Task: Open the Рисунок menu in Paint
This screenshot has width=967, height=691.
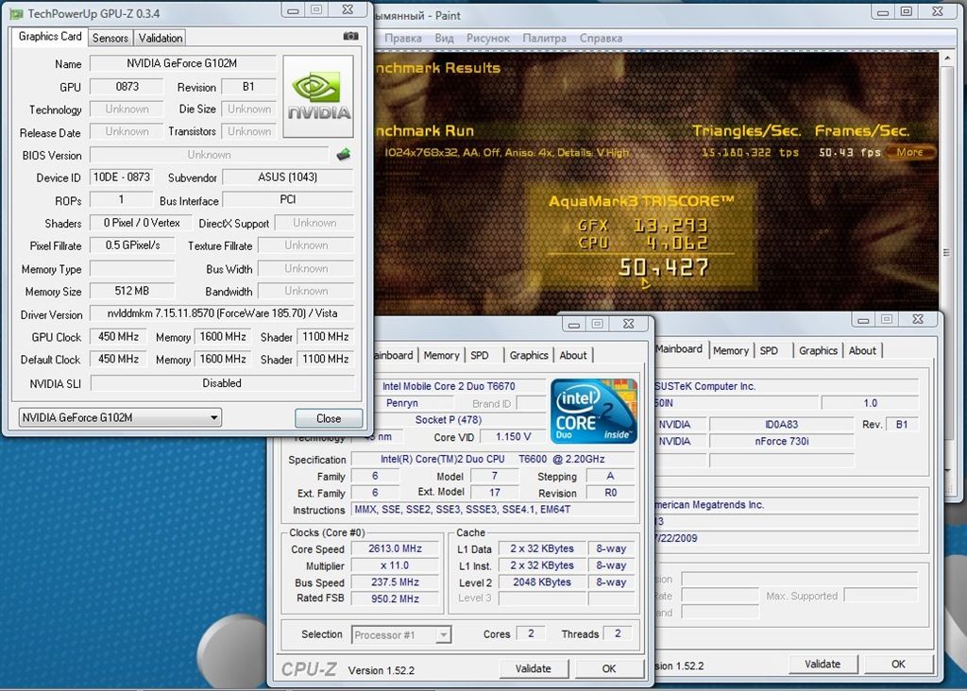Action: 488,38
